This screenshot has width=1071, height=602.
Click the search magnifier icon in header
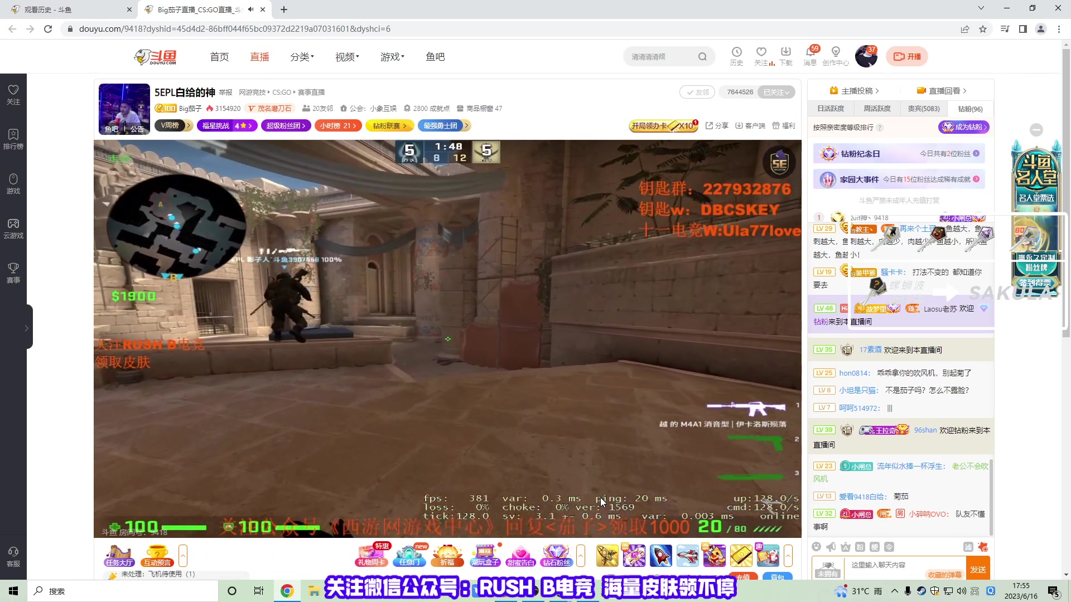pos(702,56)
